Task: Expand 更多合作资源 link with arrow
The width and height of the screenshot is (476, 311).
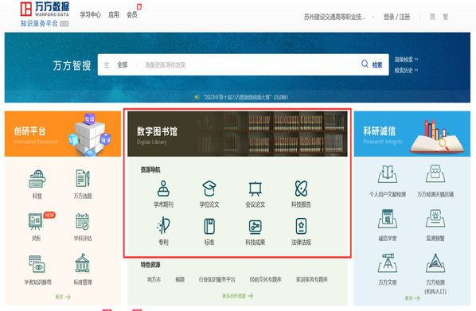Action: (237, 296)
